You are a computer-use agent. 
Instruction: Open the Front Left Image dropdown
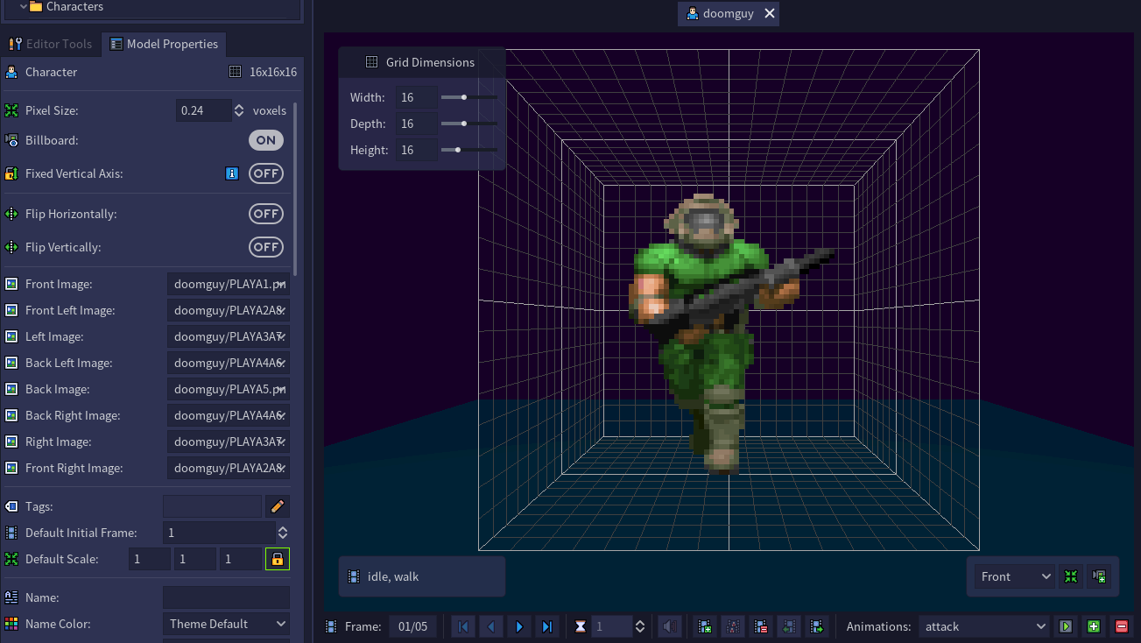pyautogui.click(x=229, y=310)
